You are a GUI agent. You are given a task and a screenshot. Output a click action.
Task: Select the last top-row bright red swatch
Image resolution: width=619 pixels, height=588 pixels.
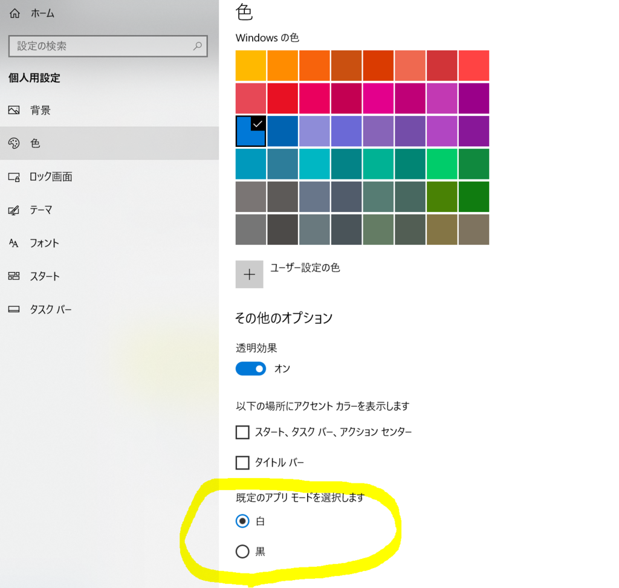(474, 65)
